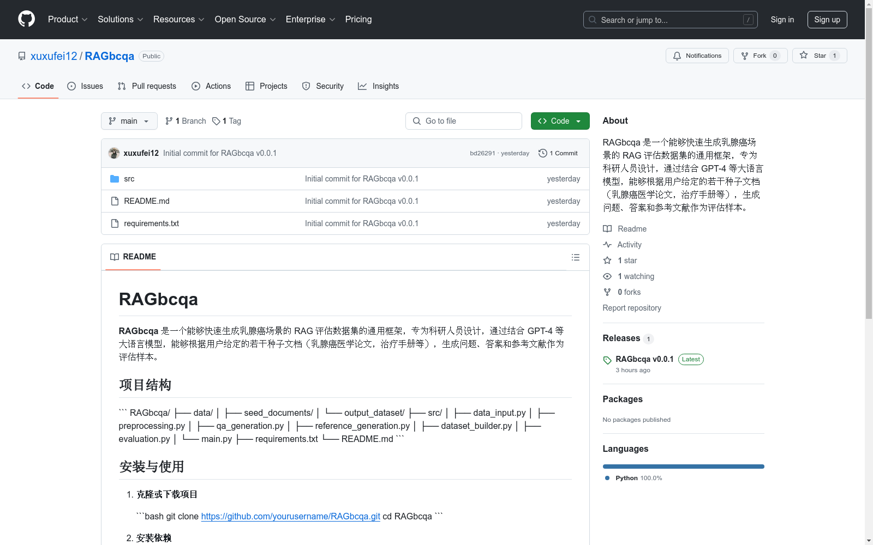Click the requirements.txt file icon
Viewport: 873px width, 545px height.
click(115, 223)
